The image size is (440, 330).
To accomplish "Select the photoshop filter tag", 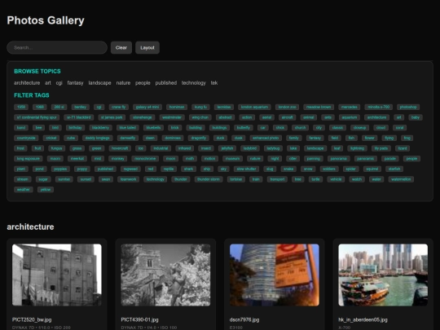I will click(x=408, y=107).
